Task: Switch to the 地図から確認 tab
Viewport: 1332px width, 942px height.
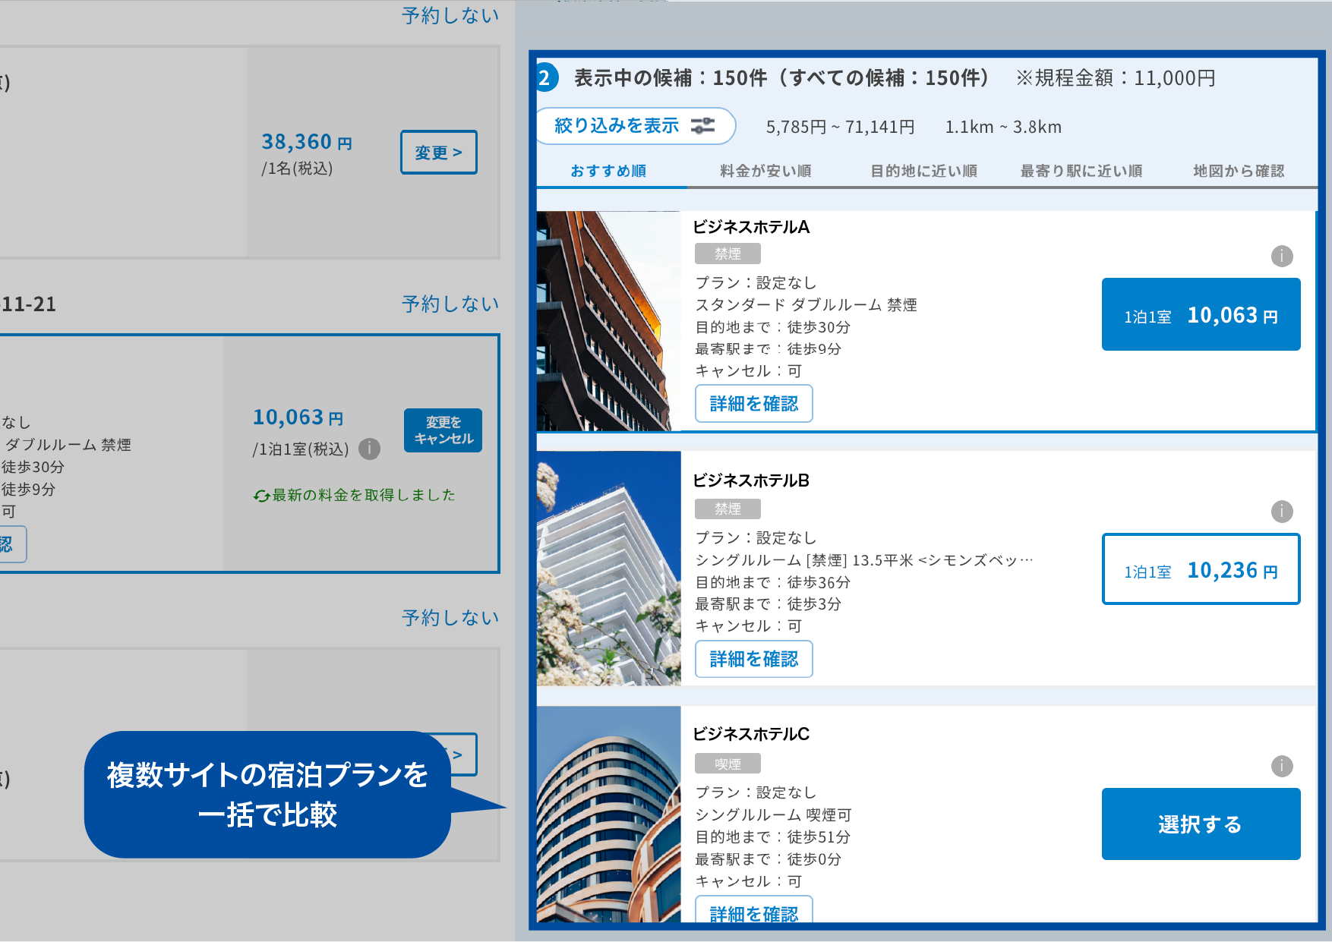Action: click(x=1239, y=171)
